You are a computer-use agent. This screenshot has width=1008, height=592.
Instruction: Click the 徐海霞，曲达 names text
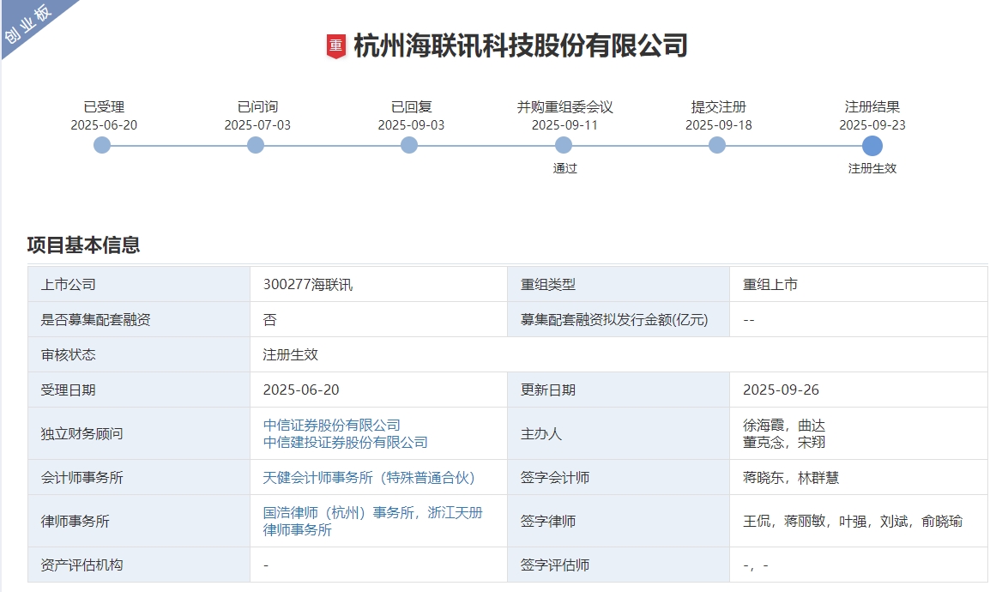point(783,425)
